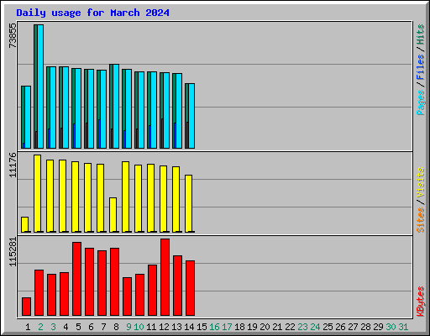Click the green day label 30

(x=391, y=327)
